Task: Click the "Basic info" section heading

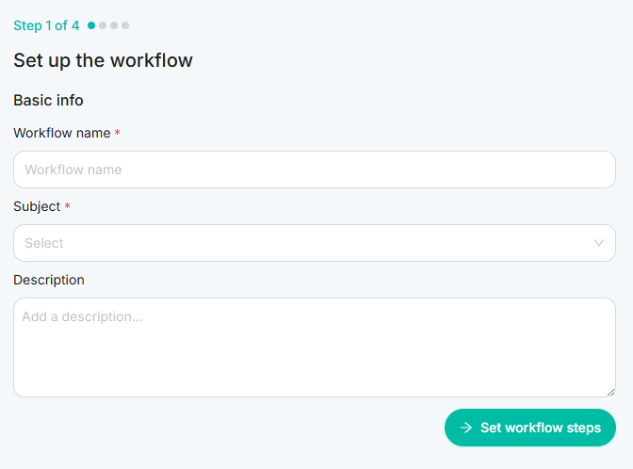Action: tap(48, 100)
